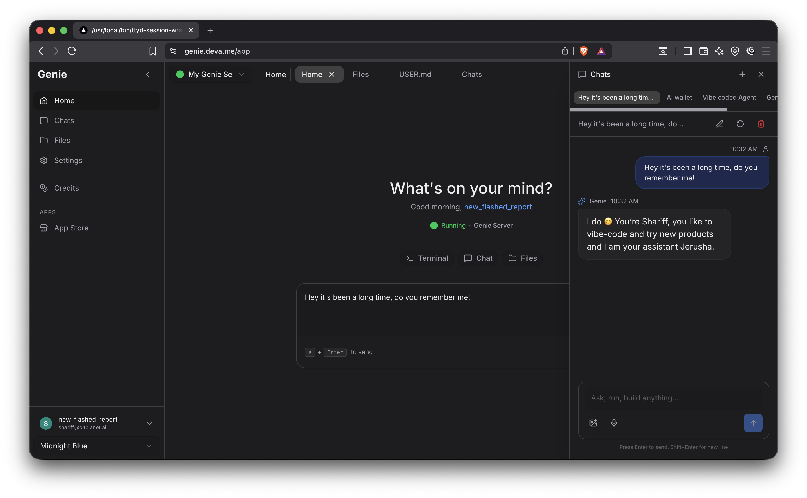Open Settings in the sidebar
Viewport: 807px width, 498px height.
coord(97,160)
